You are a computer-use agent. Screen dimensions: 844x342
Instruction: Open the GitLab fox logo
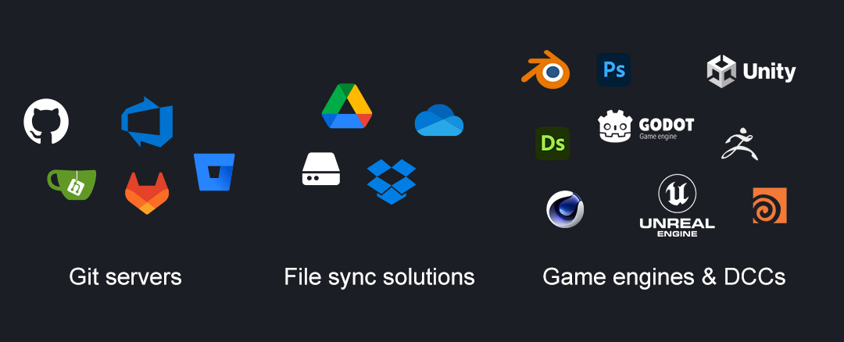tap(147, 193)
